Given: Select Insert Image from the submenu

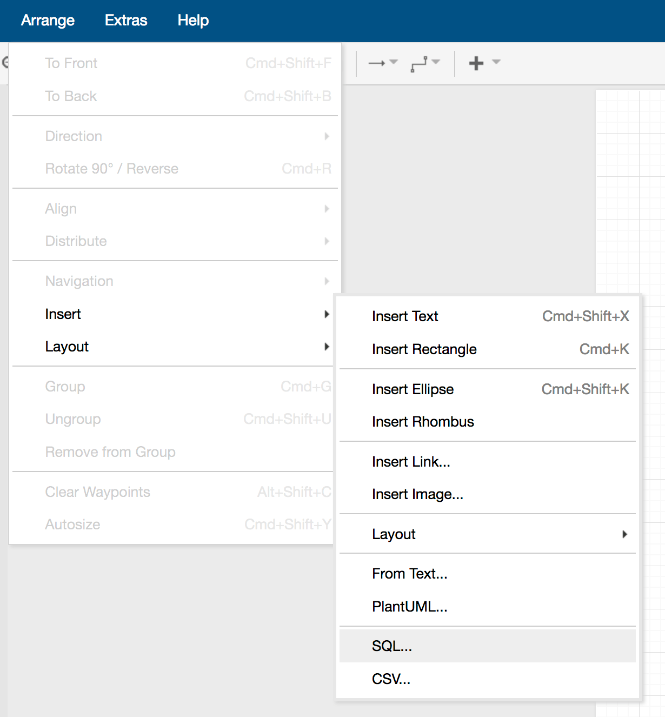Looking at the screenshot, I should coord(417,494).
